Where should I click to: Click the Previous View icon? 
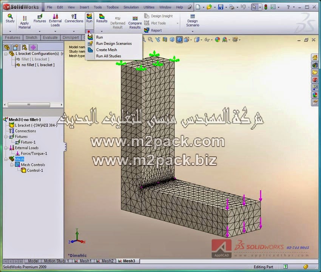point(157,40)
